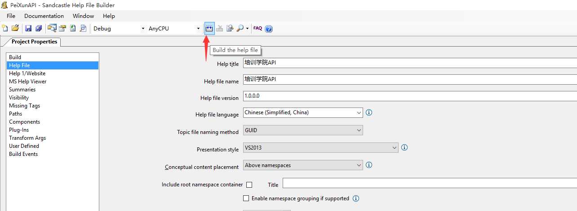Select the Transform Args category
This screenshot has width=577, height=211.
53,138
